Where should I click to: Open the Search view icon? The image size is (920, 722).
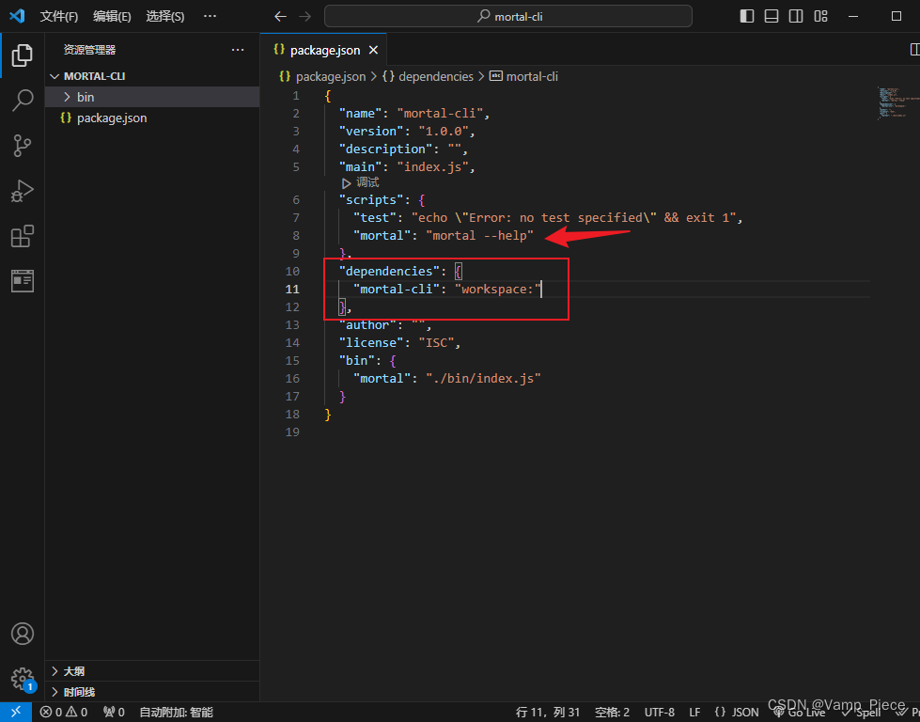(x=23, y=101)
